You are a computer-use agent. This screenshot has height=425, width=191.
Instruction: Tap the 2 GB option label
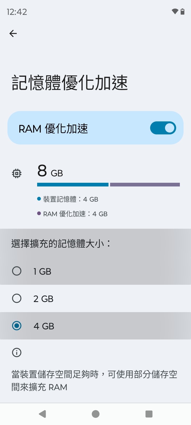[43, 299]
